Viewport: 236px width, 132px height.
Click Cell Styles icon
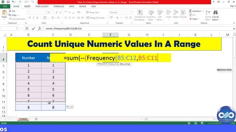point(160,15)
